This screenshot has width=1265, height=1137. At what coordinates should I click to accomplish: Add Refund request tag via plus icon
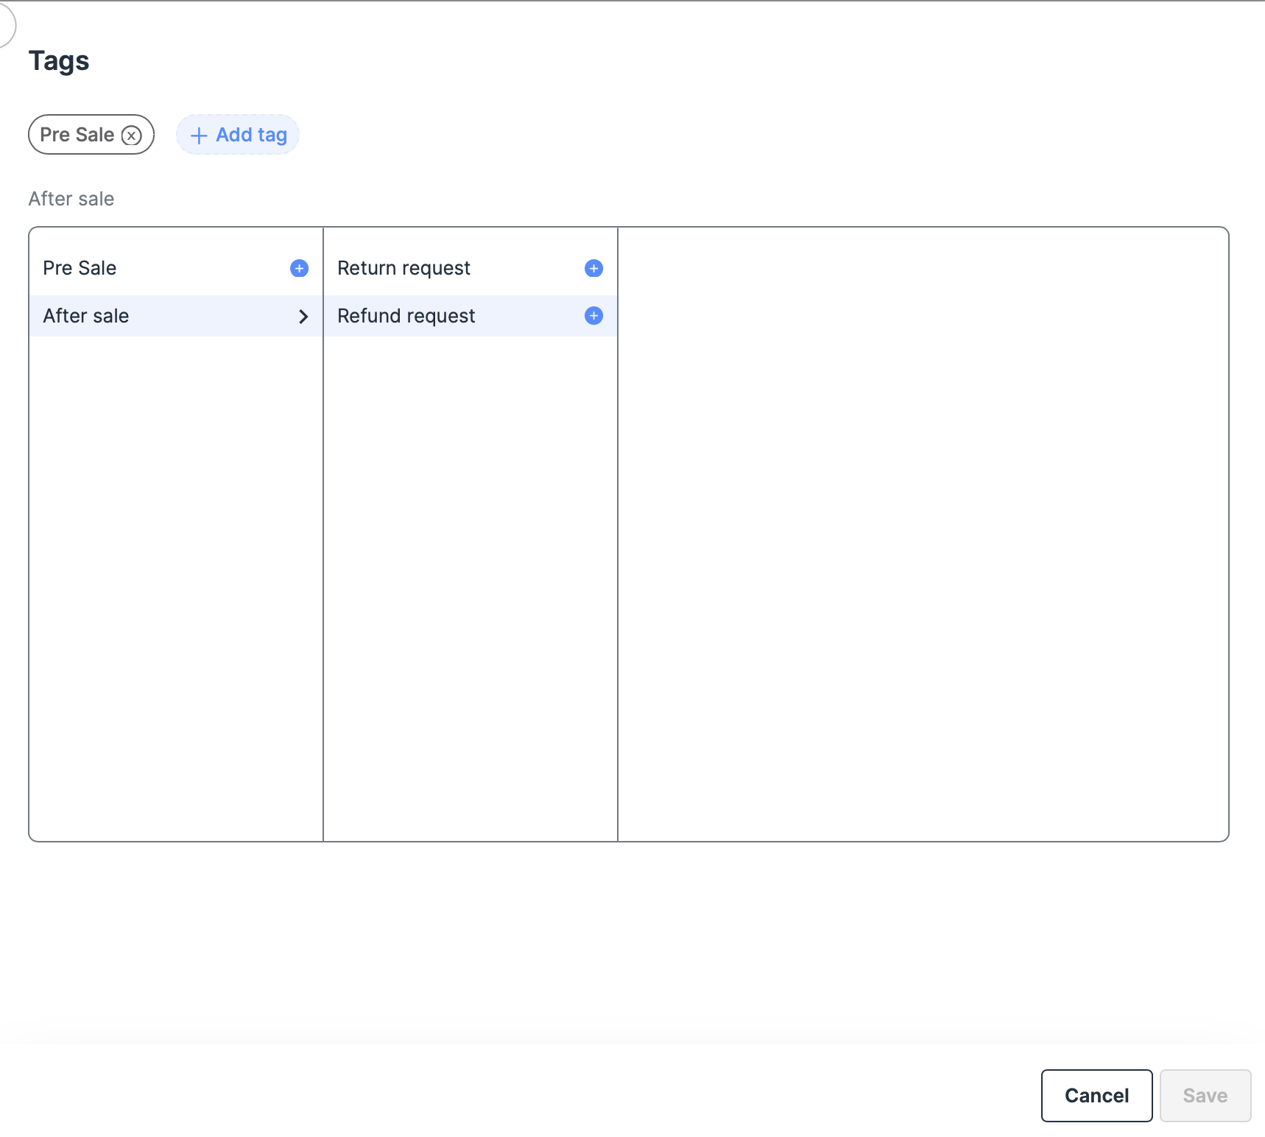pyautogui.click(x=593, y=316)
